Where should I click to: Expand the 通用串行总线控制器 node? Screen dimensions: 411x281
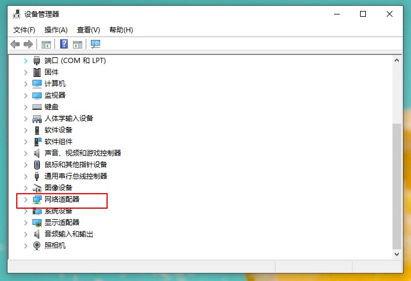click(25, 176)
